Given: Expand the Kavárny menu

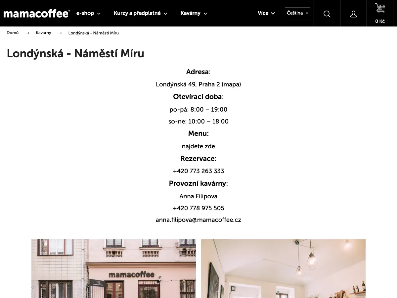Looking at the screenshot, I should pyautogui.click(x=194, y=13).
